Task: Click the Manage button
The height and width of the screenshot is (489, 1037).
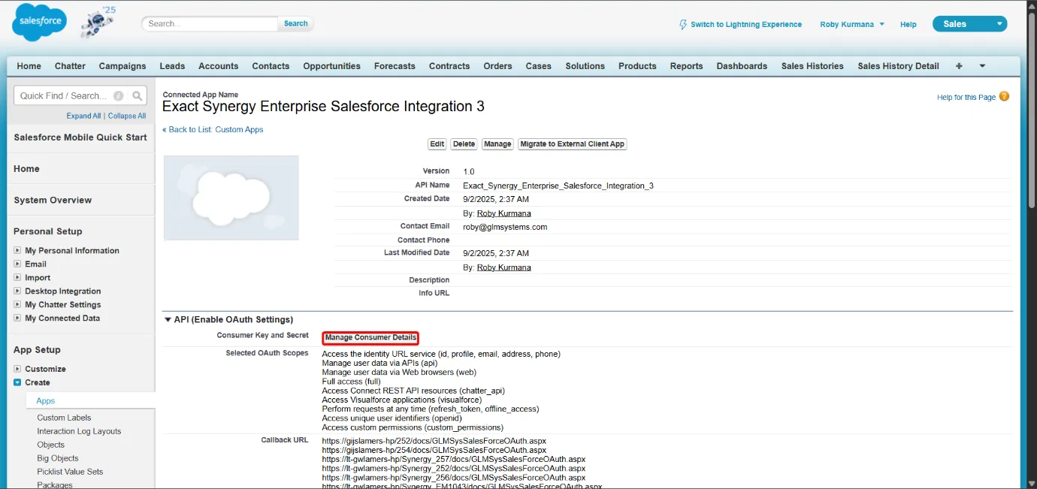Action: click(497, 143)
